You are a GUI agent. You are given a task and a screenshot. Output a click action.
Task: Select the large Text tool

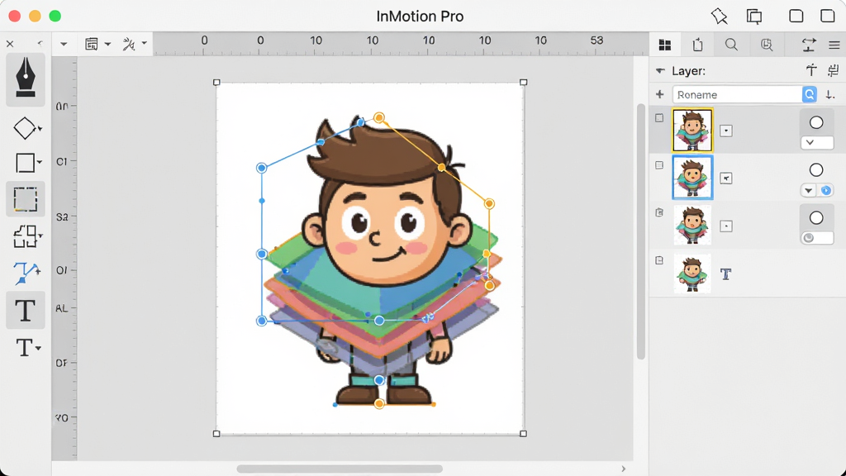pos(26,311)
